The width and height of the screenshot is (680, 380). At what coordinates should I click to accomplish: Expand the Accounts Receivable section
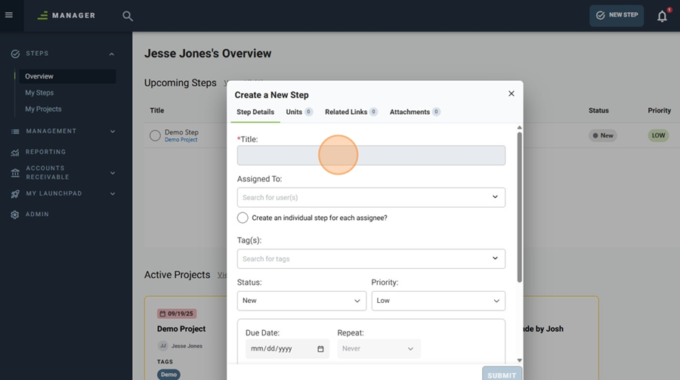tap(113, 173)
